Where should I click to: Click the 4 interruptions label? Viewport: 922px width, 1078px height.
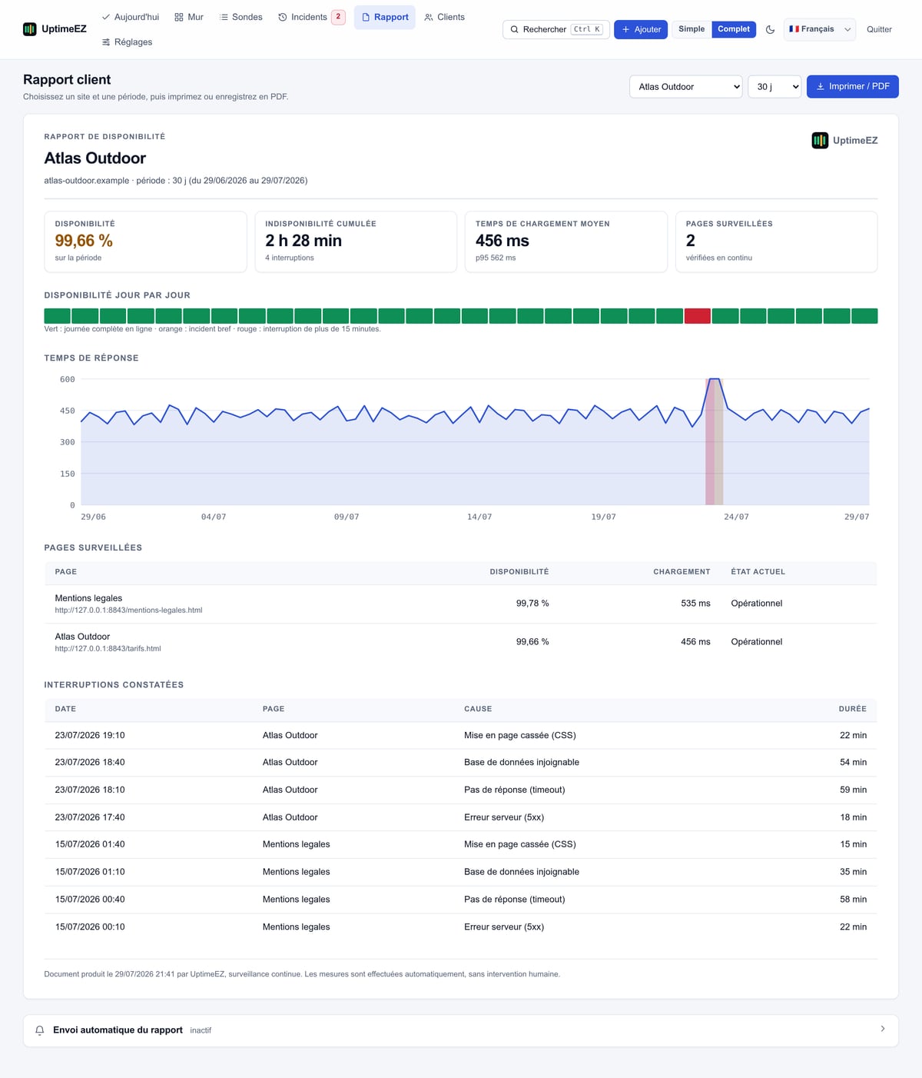click(290, 258)
